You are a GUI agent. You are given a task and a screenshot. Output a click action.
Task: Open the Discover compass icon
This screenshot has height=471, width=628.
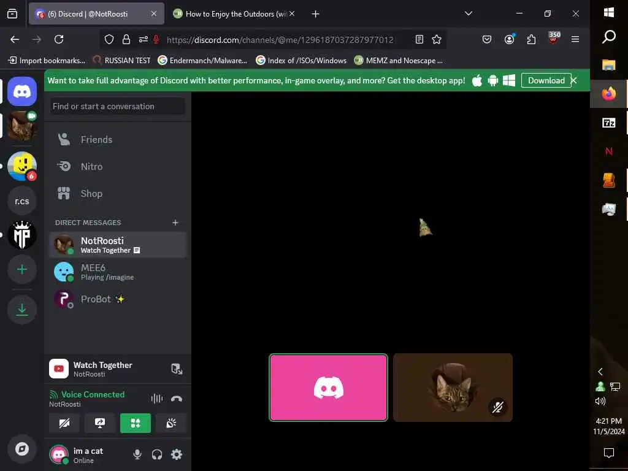click(x=22, y=449)
